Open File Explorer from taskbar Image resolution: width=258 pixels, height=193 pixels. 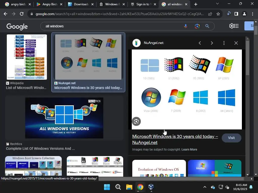[129, 187]
